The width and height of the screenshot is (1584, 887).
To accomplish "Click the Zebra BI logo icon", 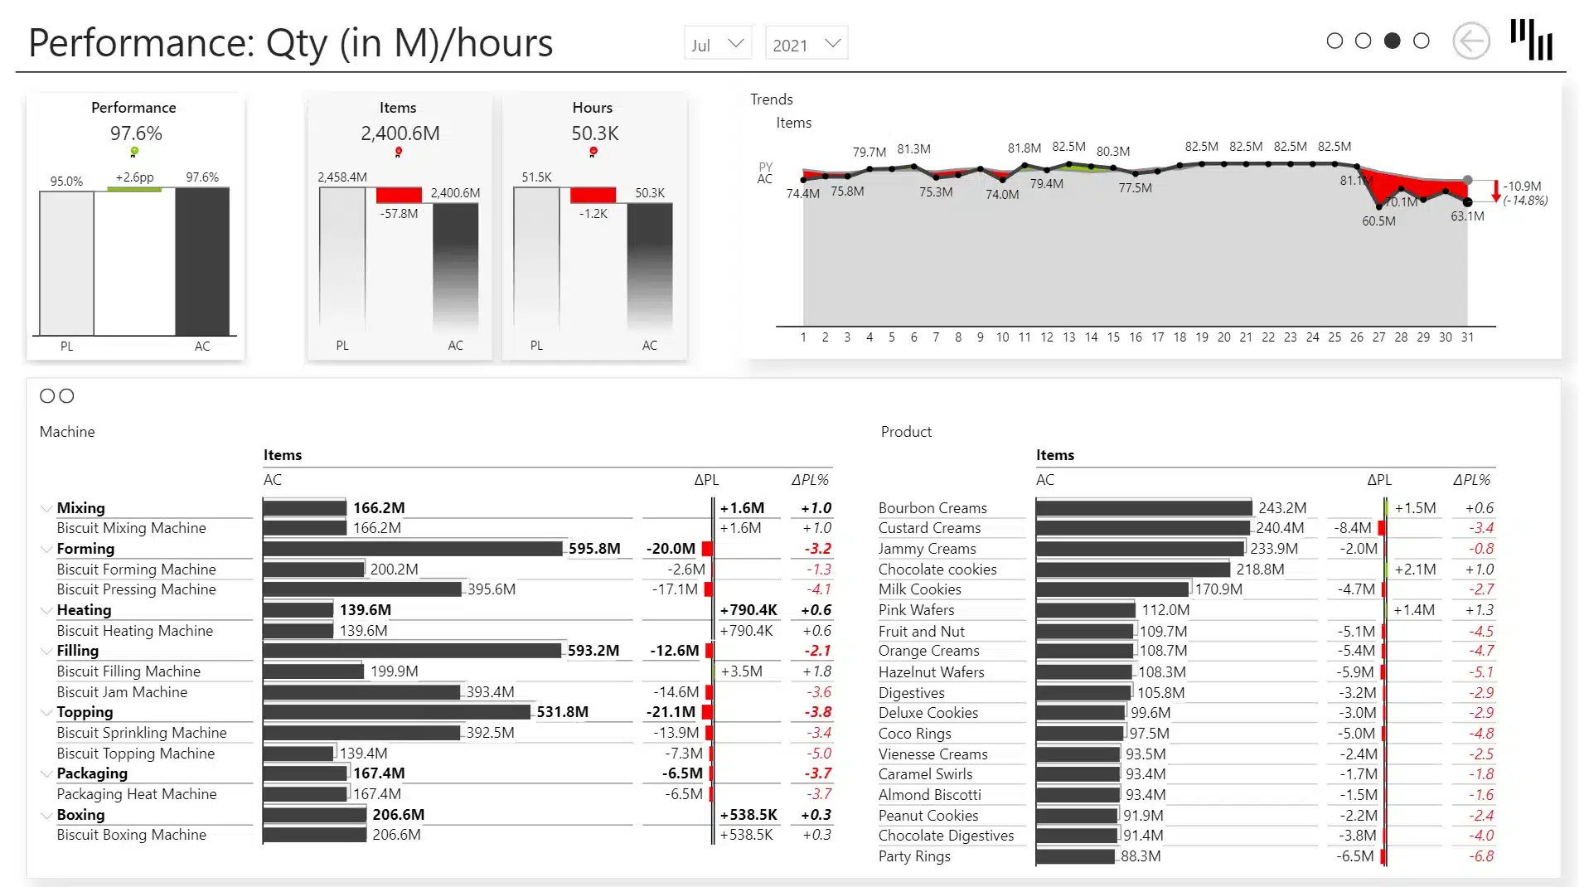I will [1533, 41].
